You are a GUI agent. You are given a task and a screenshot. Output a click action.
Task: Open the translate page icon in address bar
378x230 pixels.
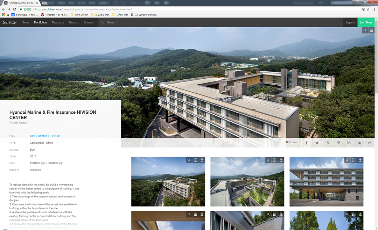click(x=363, y=9)
